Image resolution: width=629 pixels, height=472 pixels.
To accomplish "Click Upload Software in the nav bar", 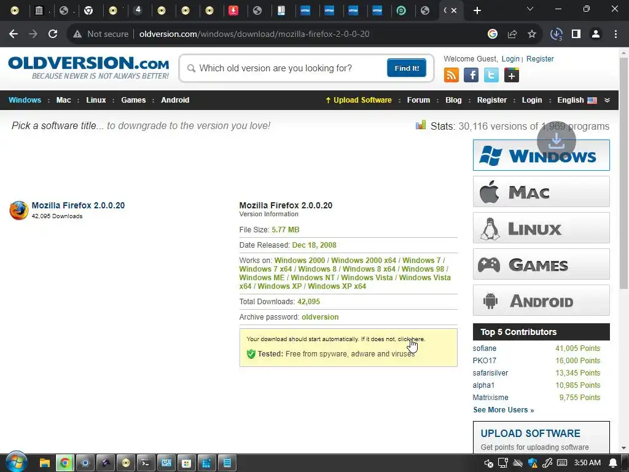I will point(359,100).
